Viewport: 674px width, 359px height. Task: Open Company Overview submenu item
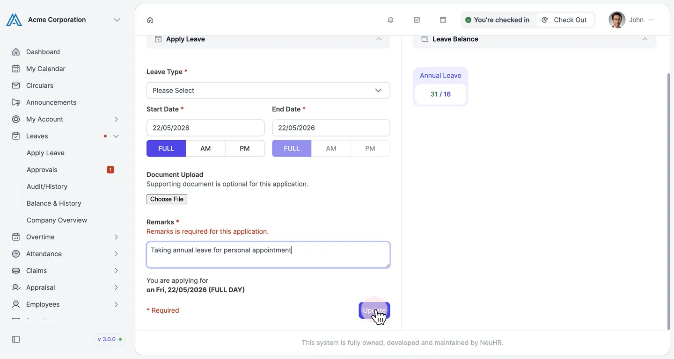[x=57, y=220]
